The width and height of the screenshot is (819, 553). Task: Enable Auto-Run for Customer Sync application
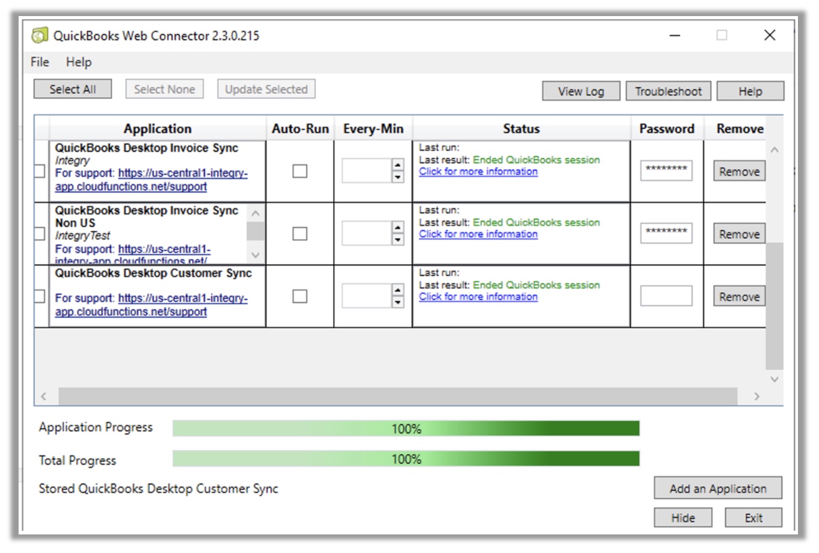[x=300, y=296]
